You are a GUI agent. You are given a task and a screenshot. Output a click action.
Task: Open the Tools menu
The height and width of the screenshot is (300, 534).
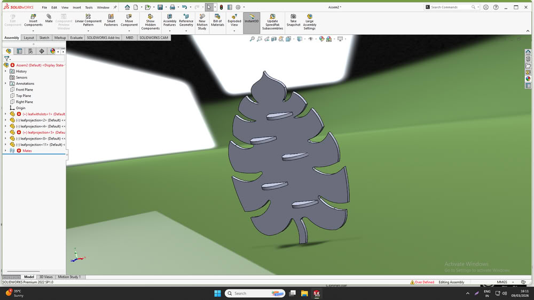point(89,7)
